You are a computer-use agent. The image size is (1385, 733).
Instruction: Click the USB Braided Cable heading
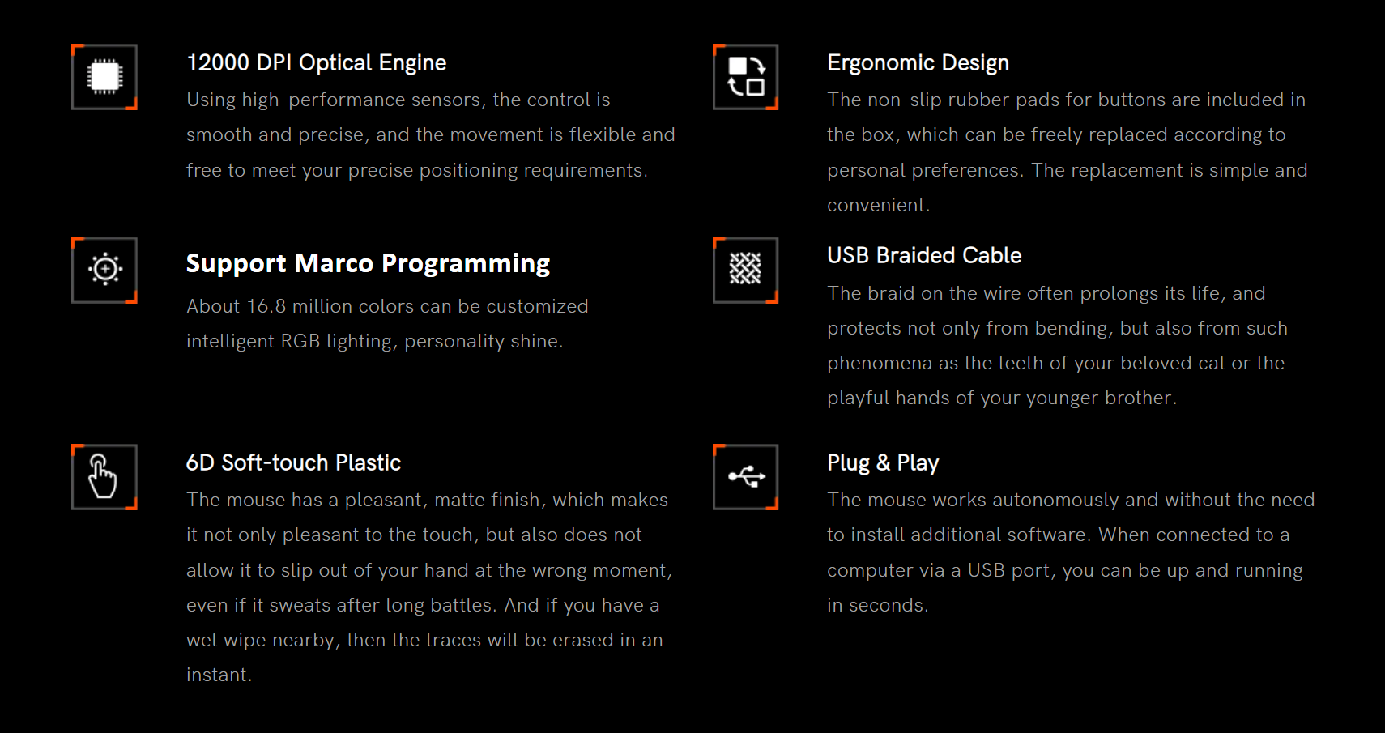924,256
